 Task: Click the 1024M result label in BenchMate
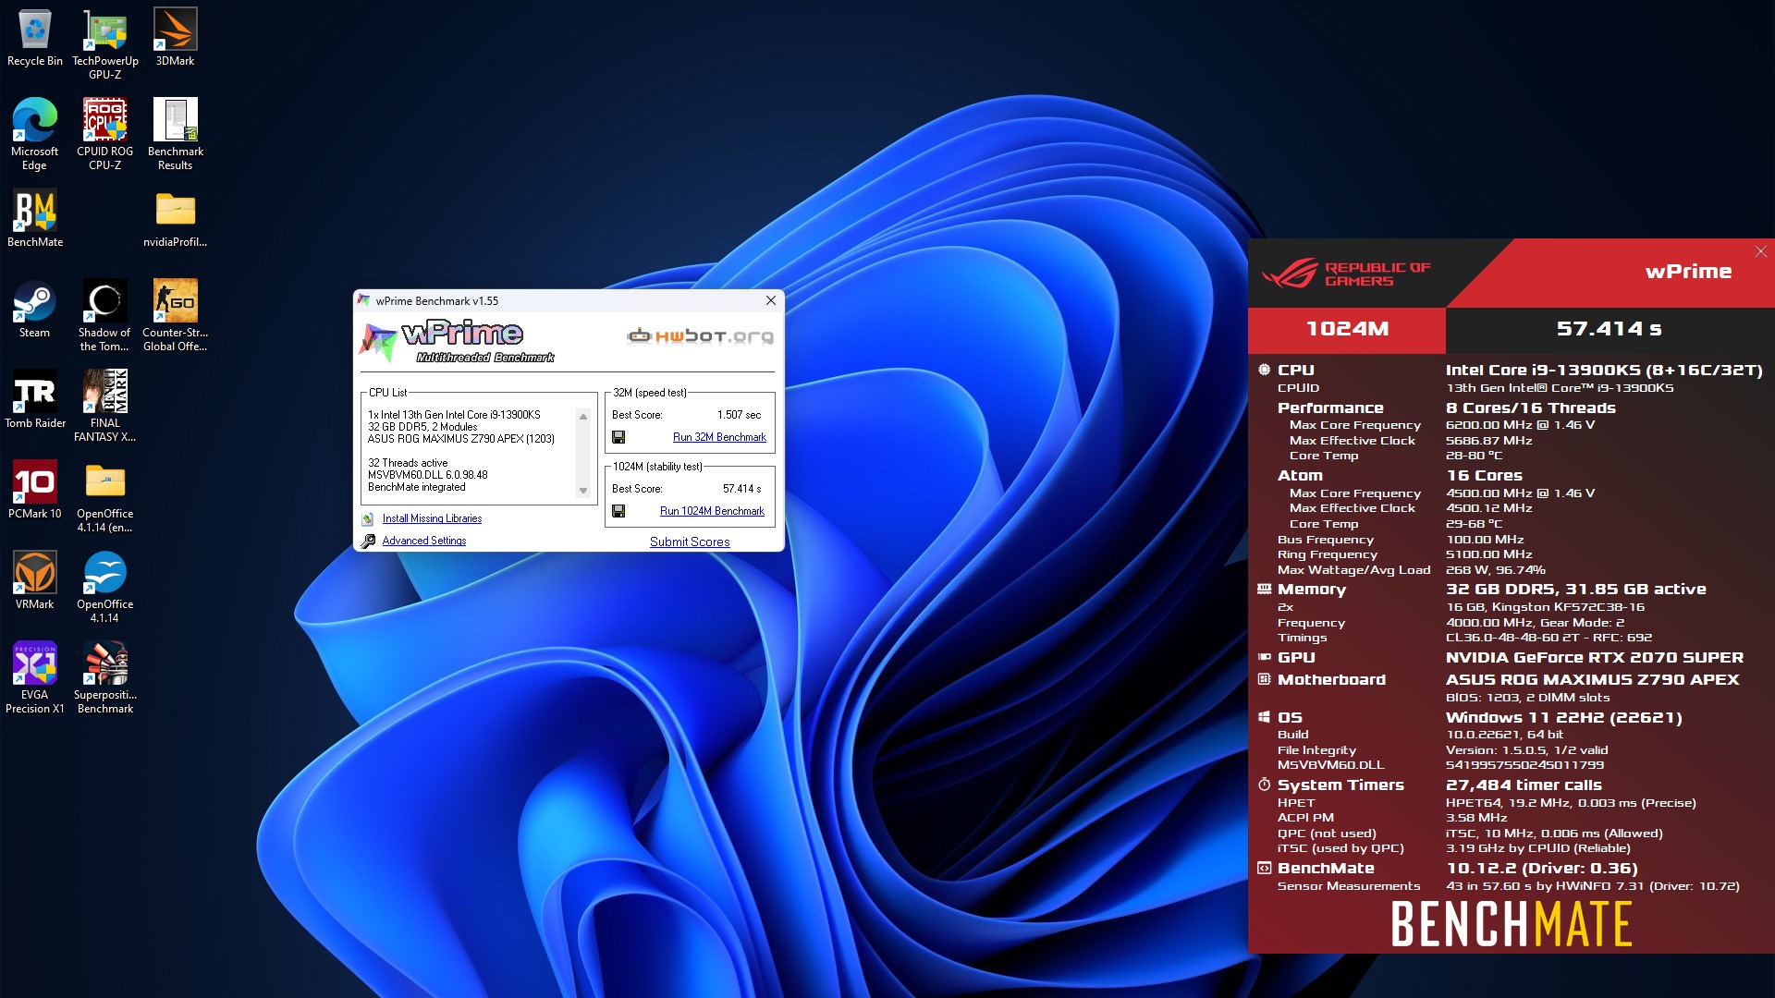[x=1347, y=329]
